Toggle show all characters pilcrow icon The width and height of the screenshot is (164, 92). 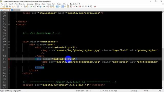coord(60,6)
